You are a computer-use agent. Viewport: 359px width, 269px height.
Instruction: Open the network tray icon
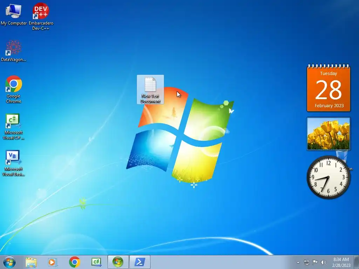point(306,262)
